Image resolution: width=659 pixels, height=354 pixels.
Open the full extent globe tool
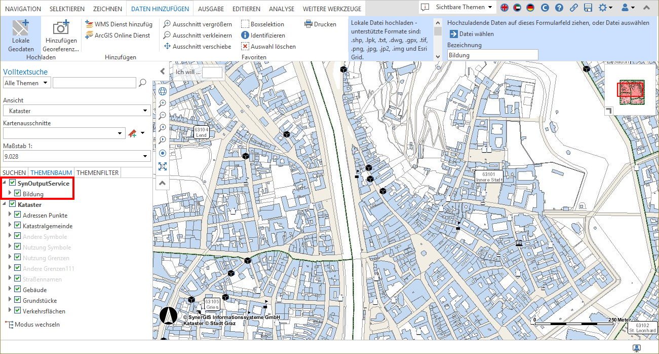(162, 91)
